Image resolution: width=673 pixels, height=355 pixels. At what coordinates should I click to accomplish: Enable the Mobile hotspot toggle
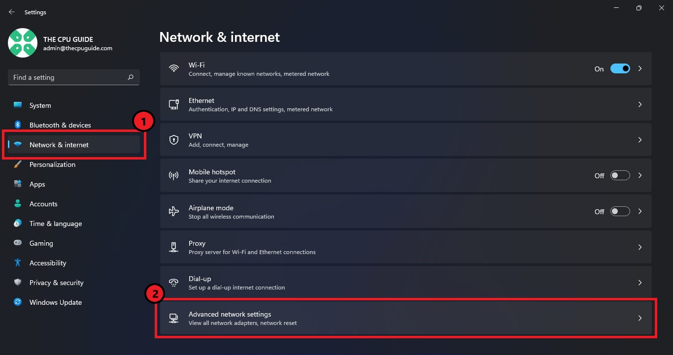(620, 176)
